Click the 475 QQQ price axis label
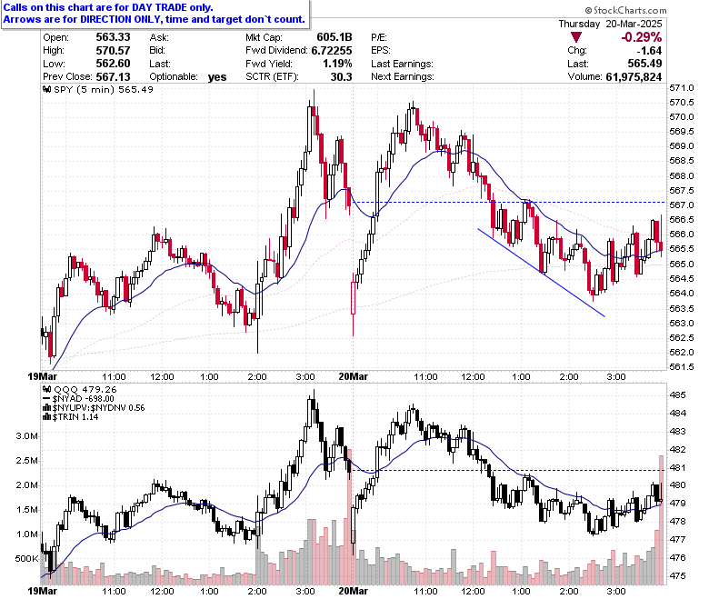709x599 pixels. [677, 576]
